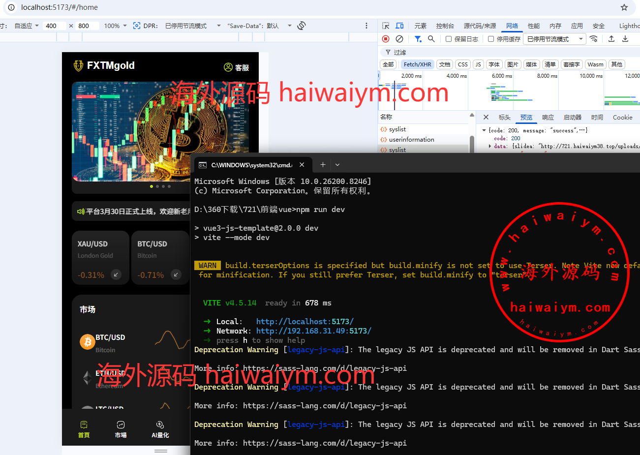Click the DevTools inspect element picker icon
This screenshot has height=455, width=640.
pyautogui.click(x=386, y=26)
